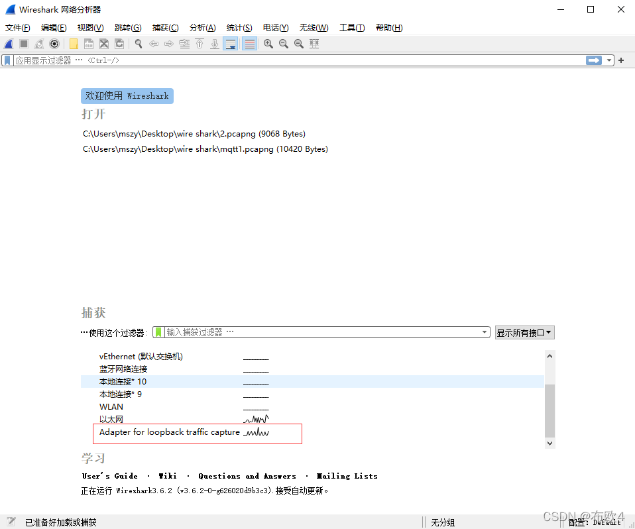The height and width of the screenshot is (529, 635).
Task: Click display filter bookmark icon
Action: point(7,60)
